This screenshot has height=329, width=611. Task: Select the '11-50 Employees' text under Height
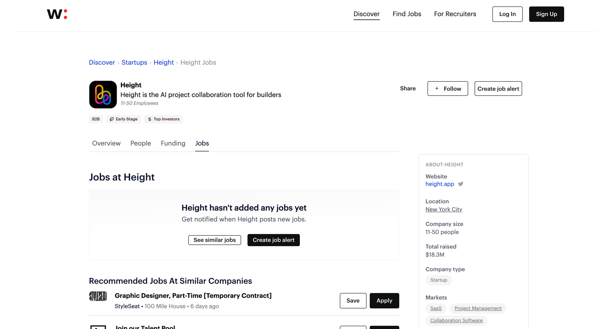139,103
